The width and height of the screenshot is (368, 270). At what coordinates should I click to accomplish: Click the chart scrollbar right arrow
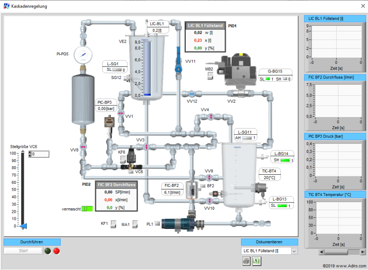tap(363, 252)
